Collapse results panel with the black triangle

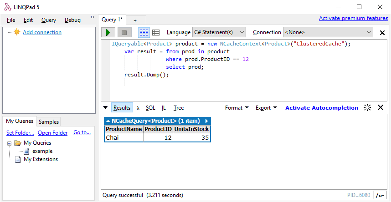pos(105,108)
